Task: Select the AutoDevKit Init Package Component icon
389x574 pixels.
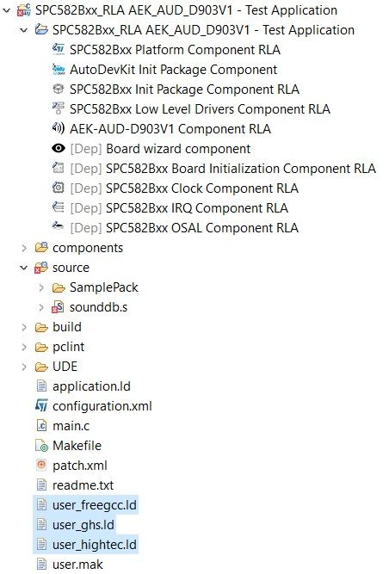Action: (x=59, y=69)
